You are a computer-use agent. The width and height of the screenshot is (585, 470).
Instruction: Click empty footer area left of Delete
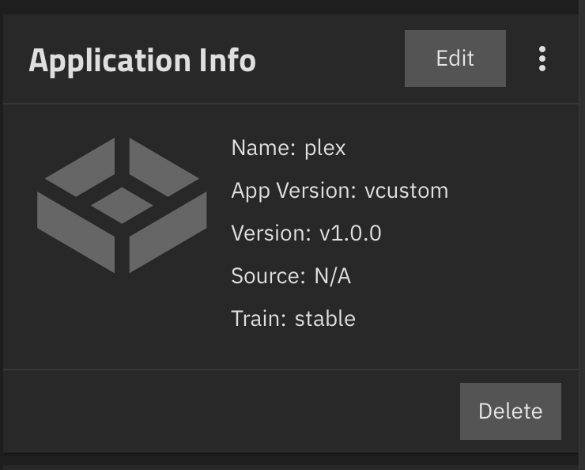pyautogui.click(x=232, y=411)
